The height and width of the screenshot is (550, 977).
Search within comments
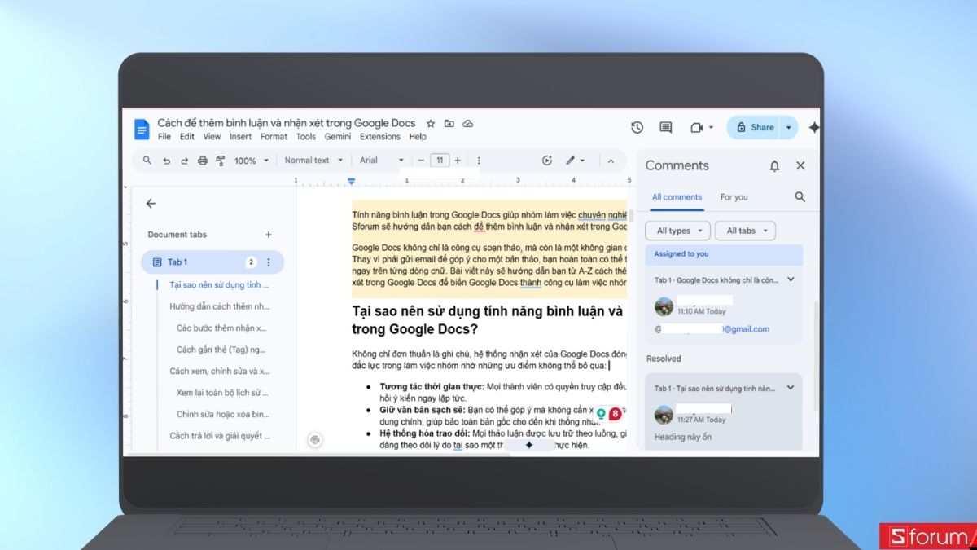(800, 196)
